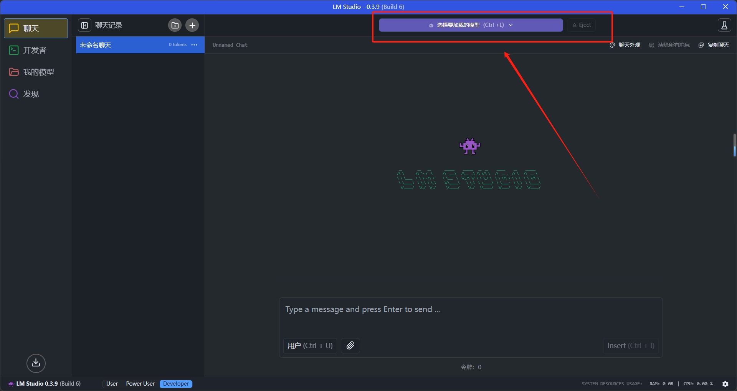Open chat appearance (聊天外观) options

pyautogui.click(x=625, y=45)
